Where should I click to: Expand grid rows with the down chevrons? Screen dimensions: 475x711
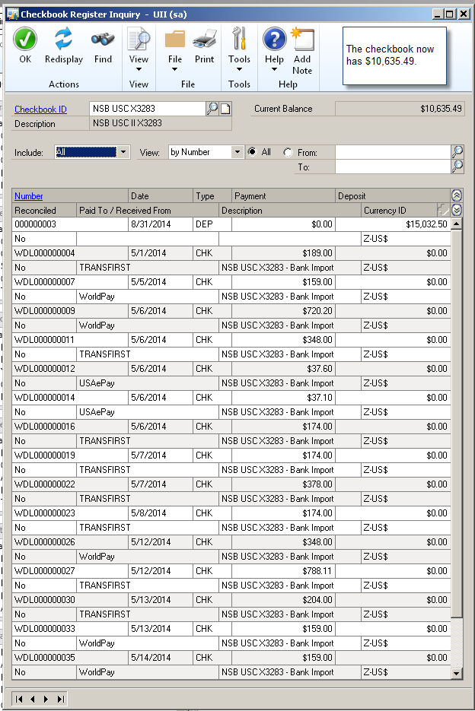457,210
